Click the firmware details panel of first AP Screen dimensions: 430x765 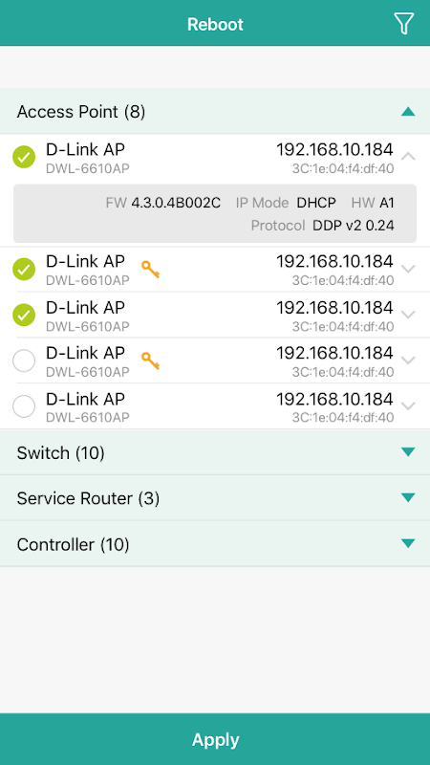(215, 213)
